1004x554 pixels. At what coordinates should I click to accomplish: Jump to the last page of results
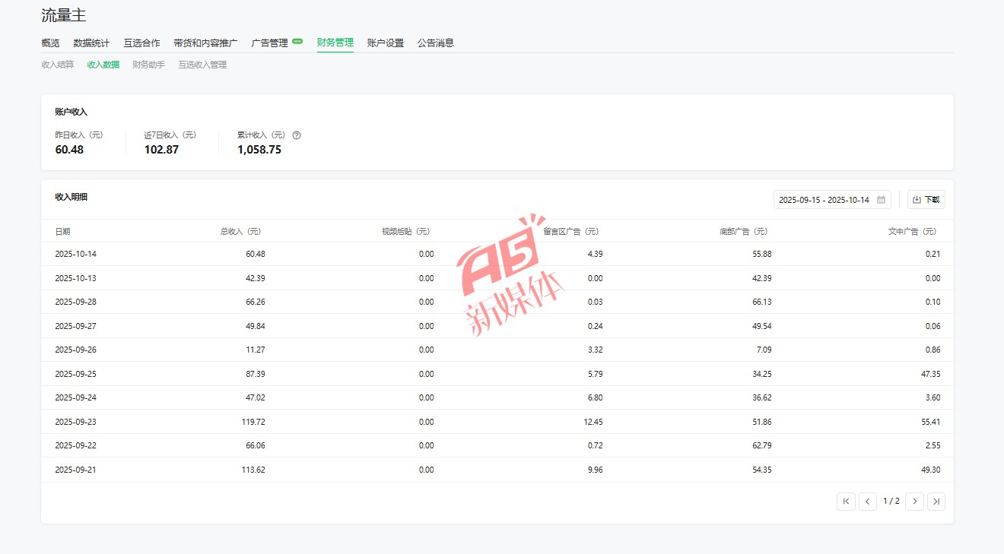point(936,502)
